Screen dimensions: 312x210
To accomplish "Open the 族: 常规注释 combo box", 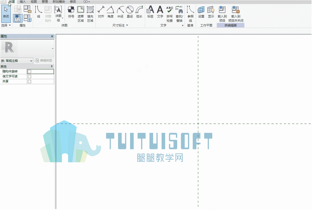I will pyautogui.click(x=17, y=61).
